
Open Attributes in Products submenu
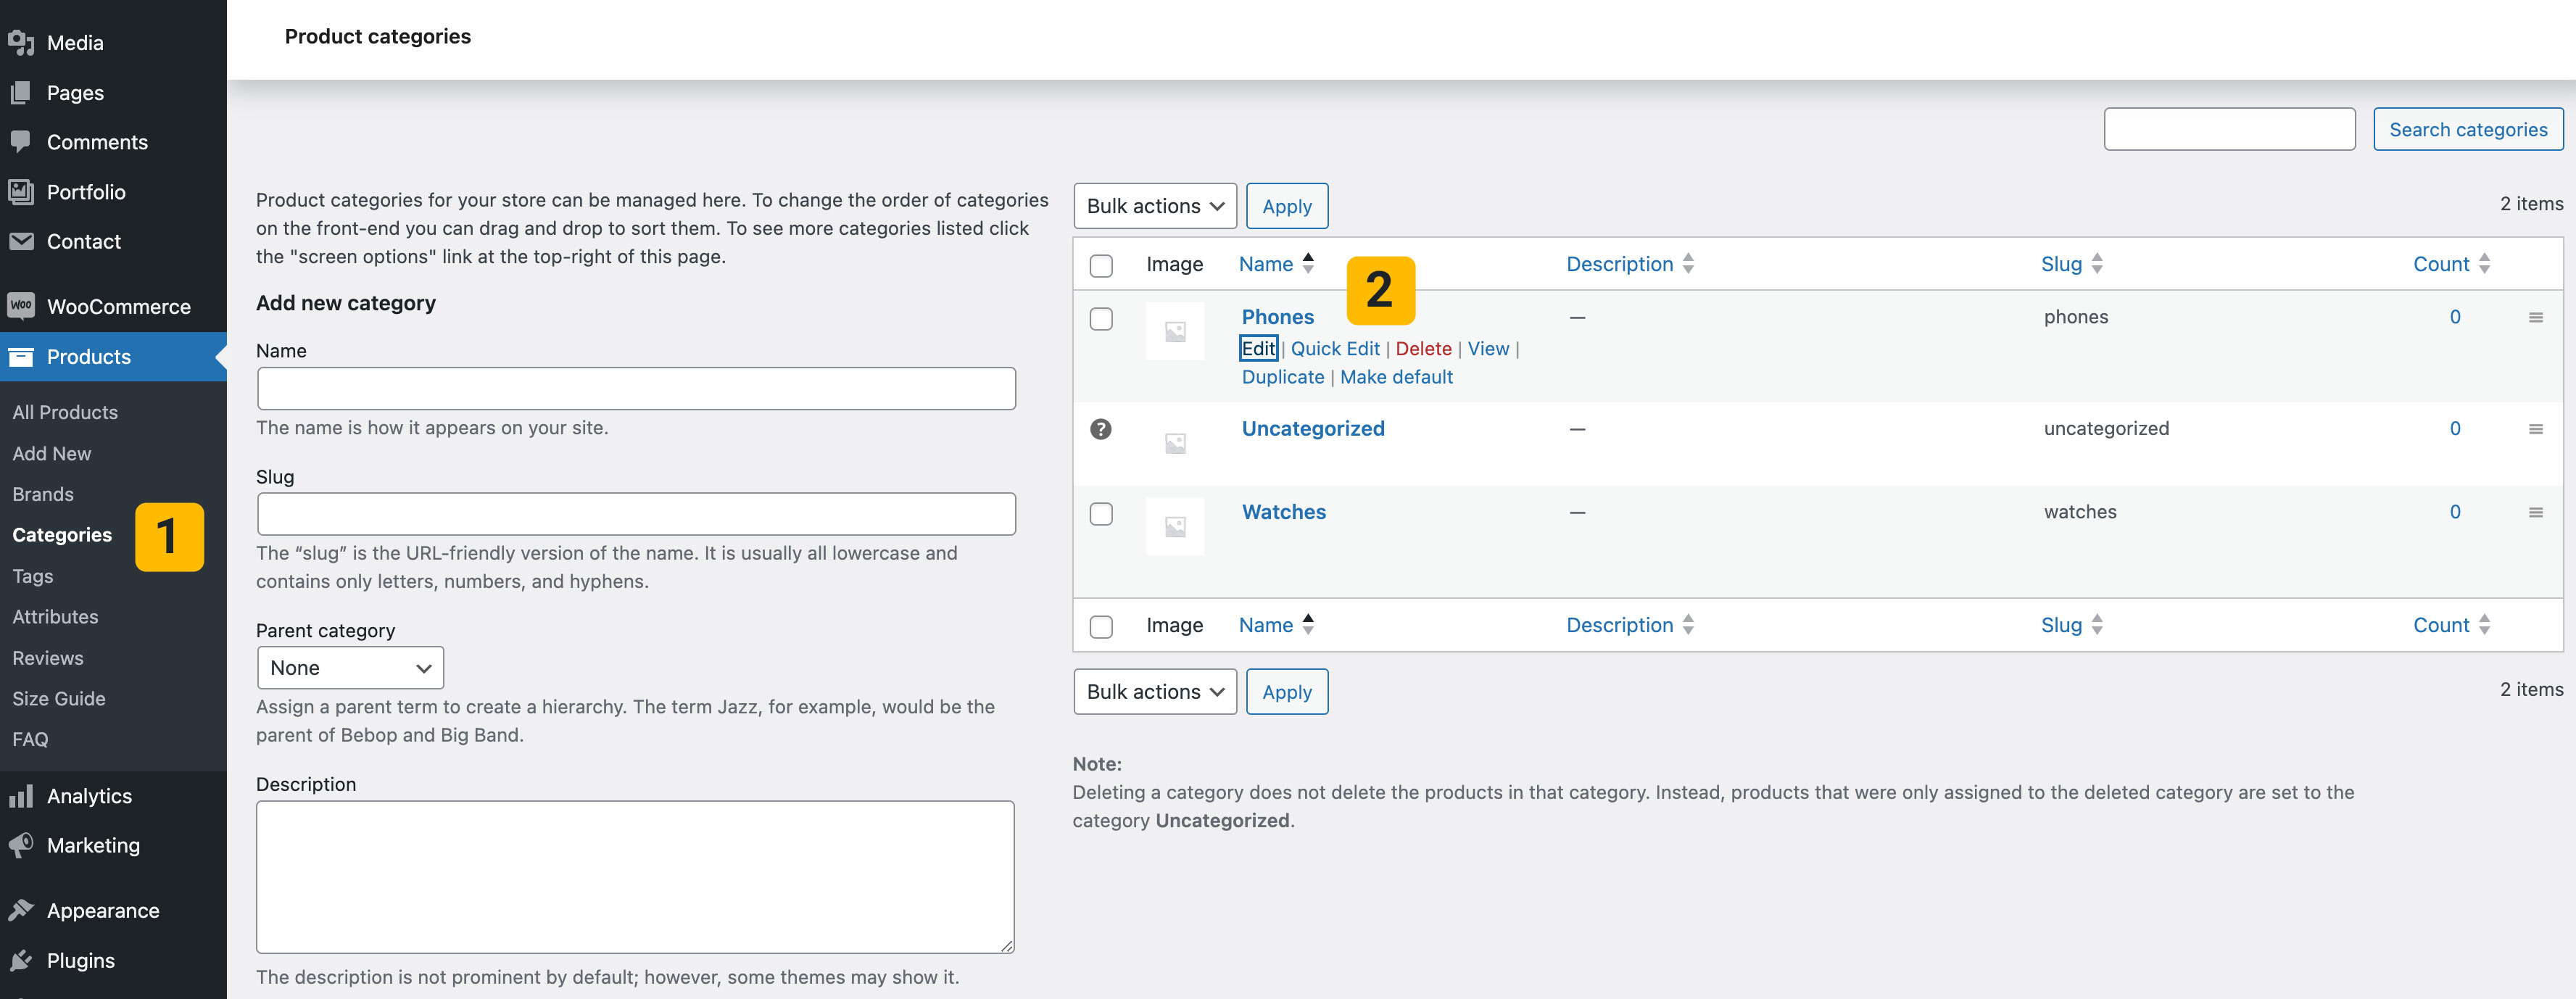(x=55, y=617)
